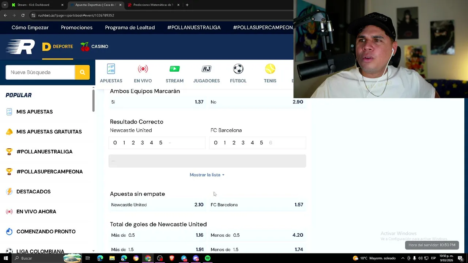Open browser tab search dropdown arrow
Screen dimensions: 468x263
click(5, 5)
